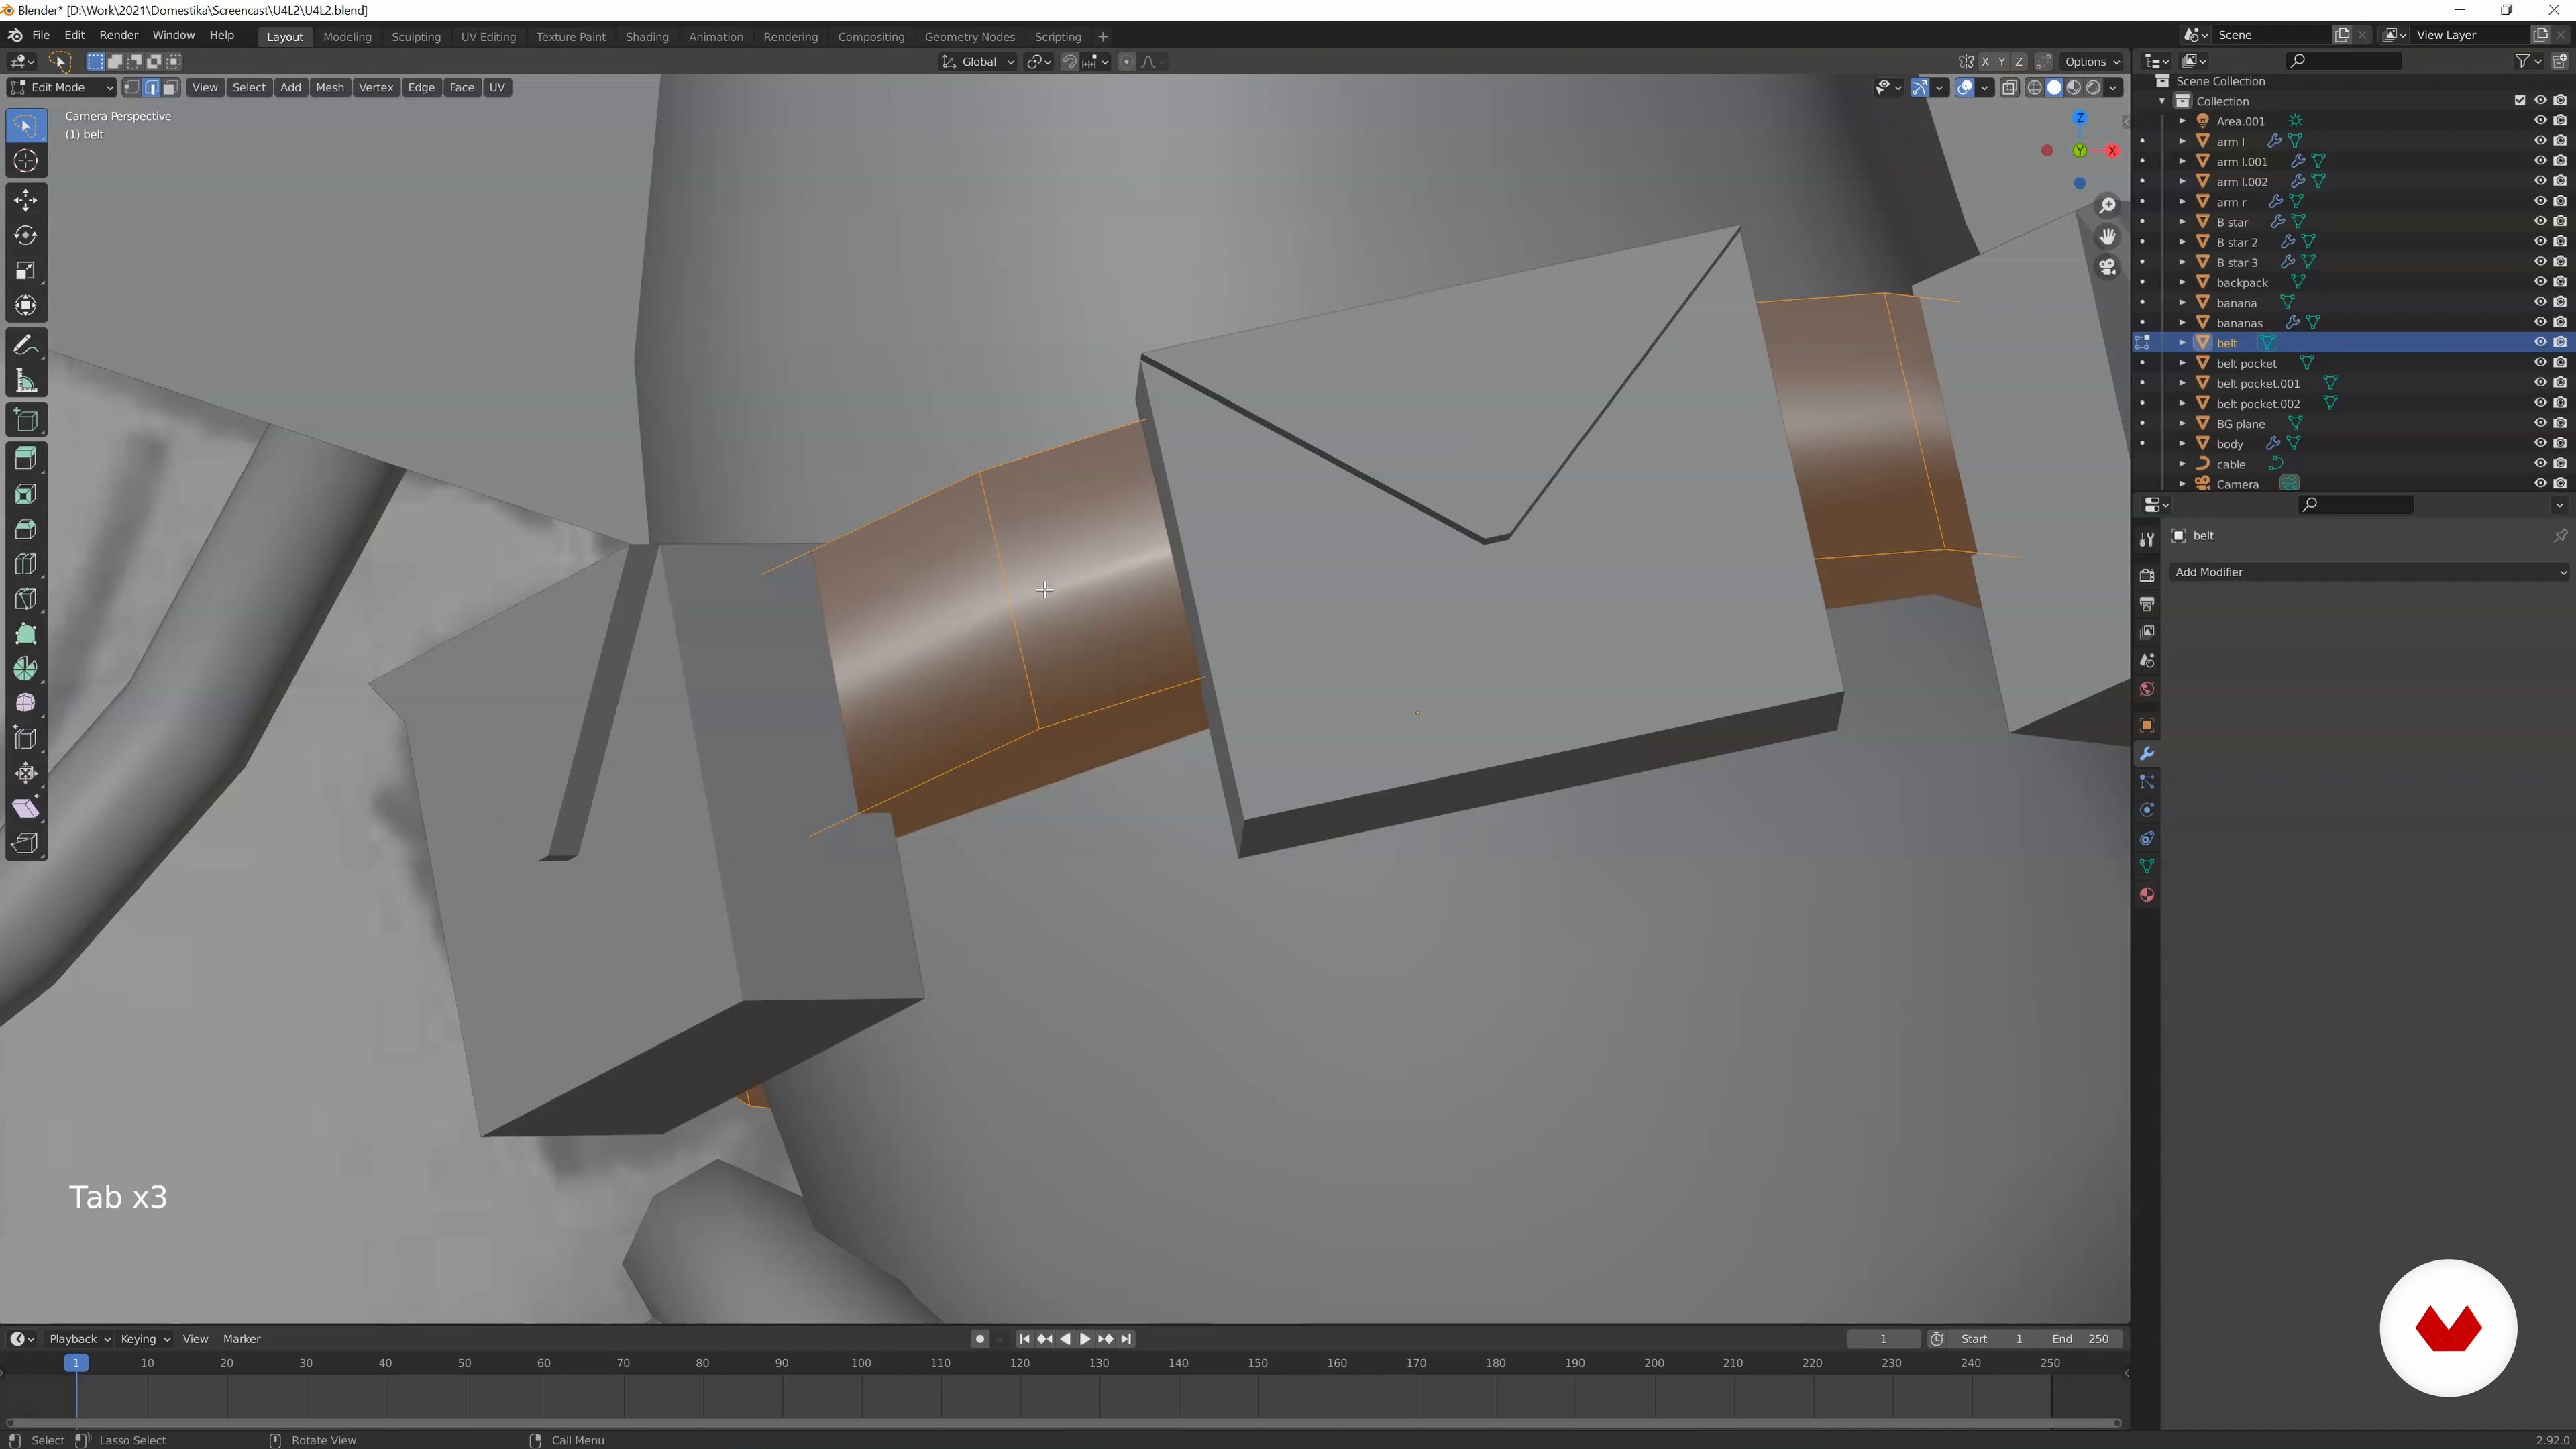Screen dimensions: 2576x1449
Task: Select the Shear tool
Action: [x=25, y=808]
